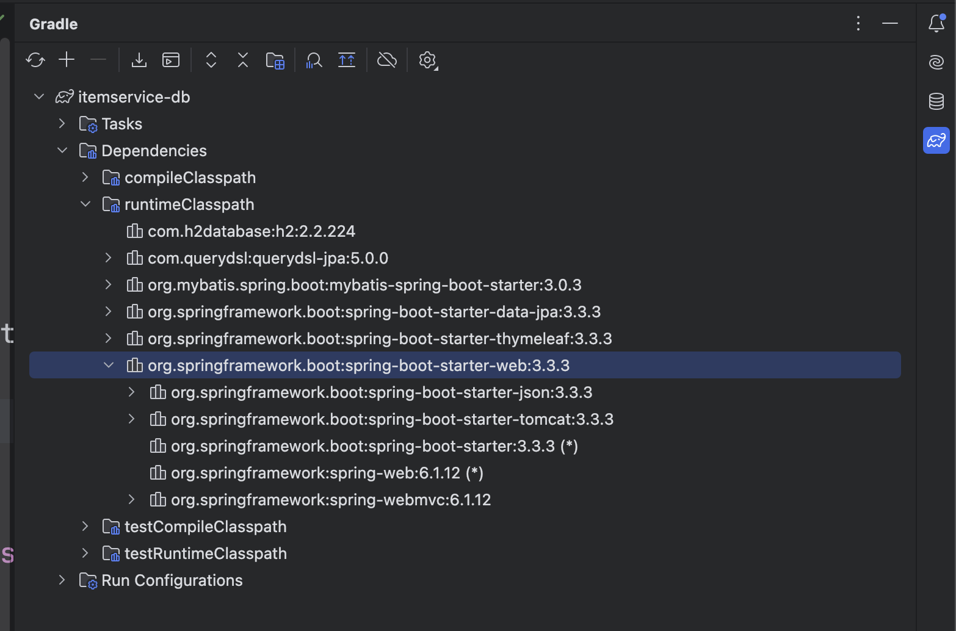This screenshot has width=956, height=631.
Task: Expand all tree nodes icon
Action: tap(211, 60)
